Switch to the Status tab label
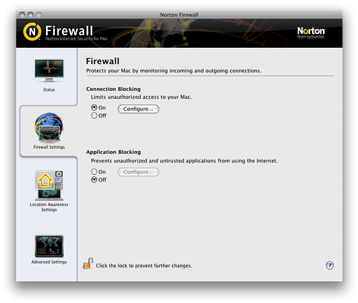358x303 pixels. pyautogui.click(x=49, y=90)
